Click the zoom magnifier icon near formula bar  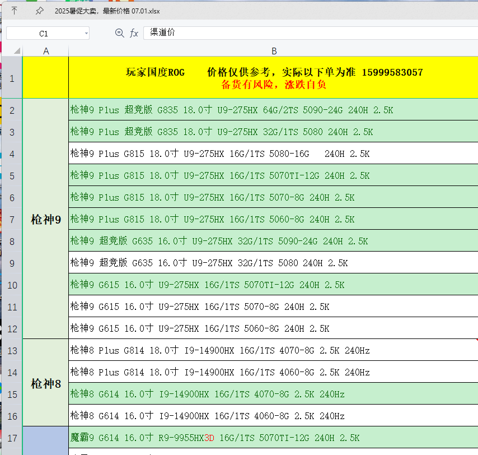click(120, 33)
